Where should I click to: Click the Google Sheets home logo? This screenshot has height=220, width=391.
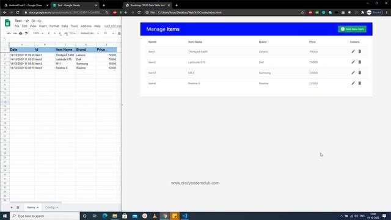point(7,23)
